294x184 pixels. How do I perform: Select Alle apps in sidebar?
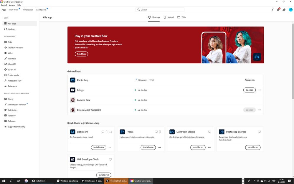(20, 24)
